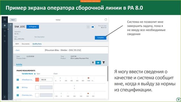This screenshot has width=181, height=102.
Task: Open the filter funnel icon
Action: [x=104, y=63]
